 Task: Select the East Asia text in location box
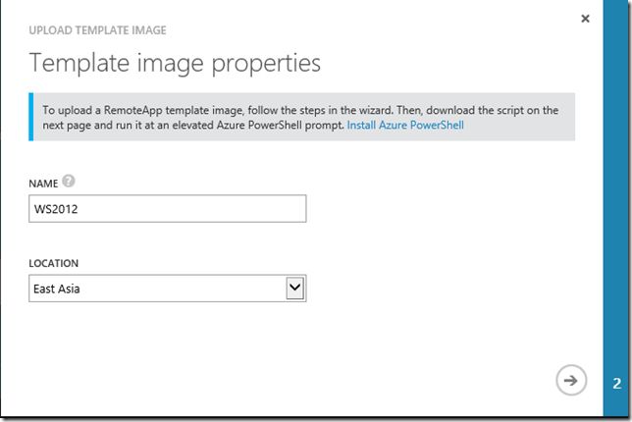click(57, 289)
